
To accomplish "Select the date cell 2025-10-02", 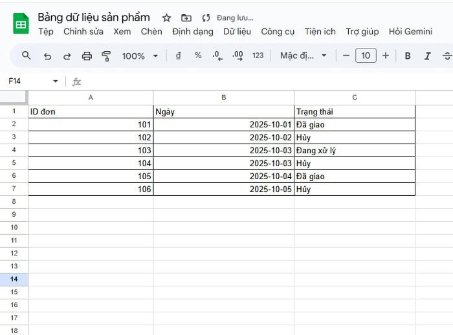I will [x=224, y=138].
